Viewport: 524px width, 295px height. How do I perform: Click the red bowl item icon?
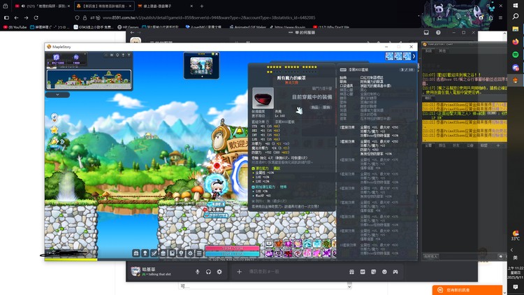(263, 99)
